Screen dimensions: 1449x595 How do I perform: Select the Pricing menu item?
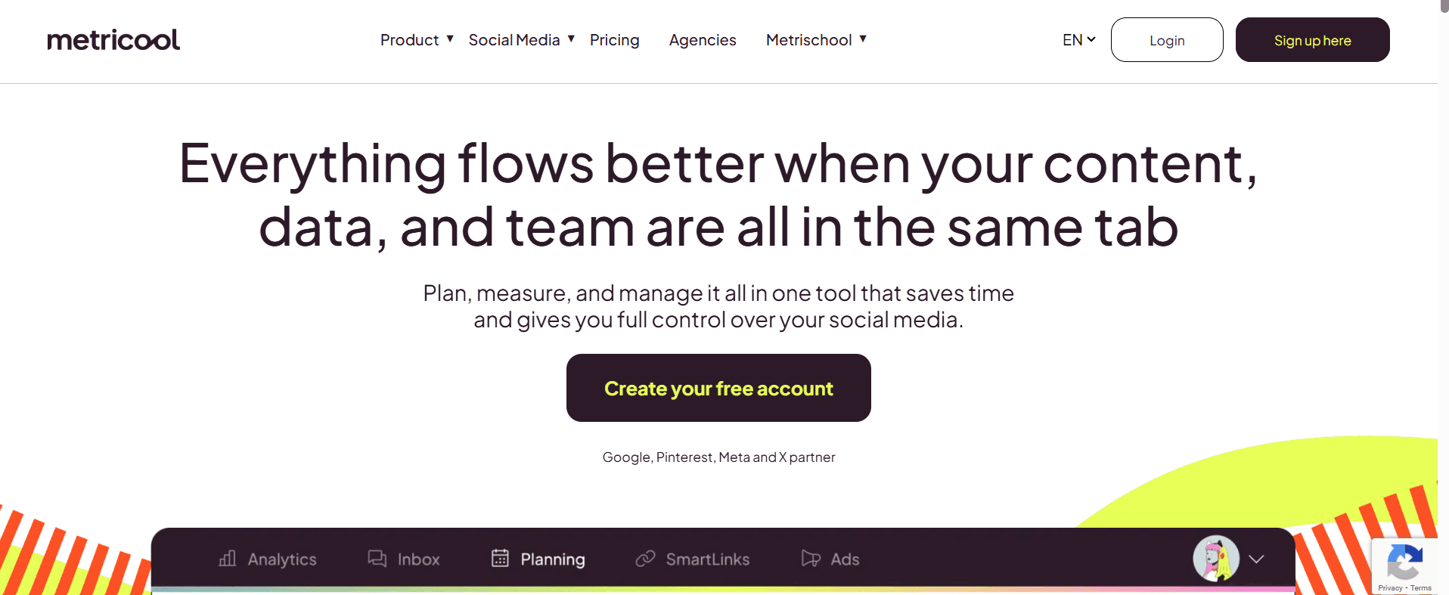coord(614,39)
